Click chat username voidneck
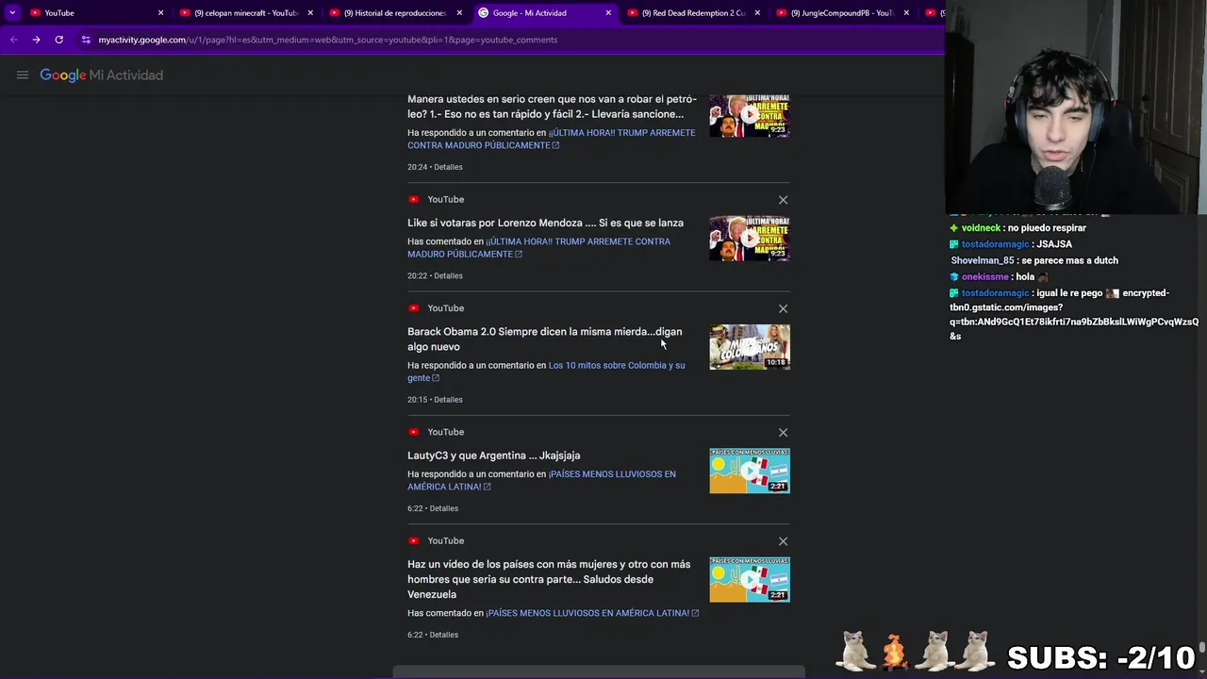This screenshot has width=1207, height=679. tap(981, 228)
